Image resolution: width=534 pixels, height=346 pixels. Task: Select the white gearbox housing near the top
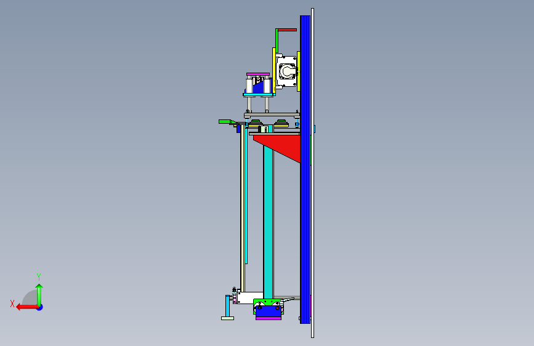[287, 71]
